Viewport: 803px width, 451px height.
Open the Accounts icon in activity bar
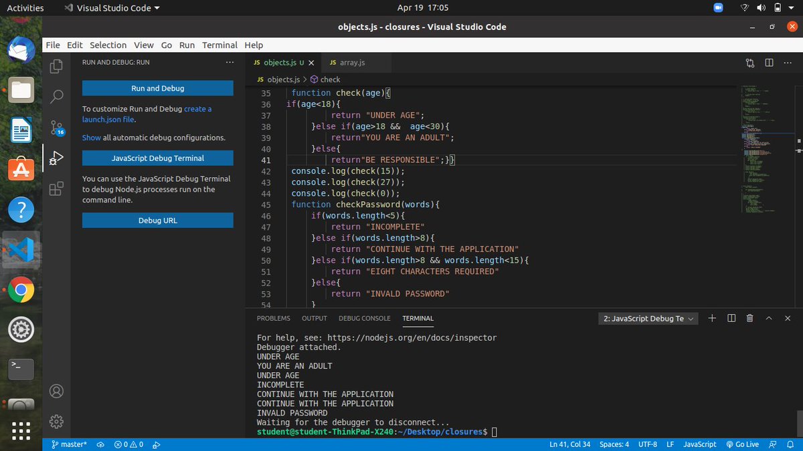coord(57,391)
